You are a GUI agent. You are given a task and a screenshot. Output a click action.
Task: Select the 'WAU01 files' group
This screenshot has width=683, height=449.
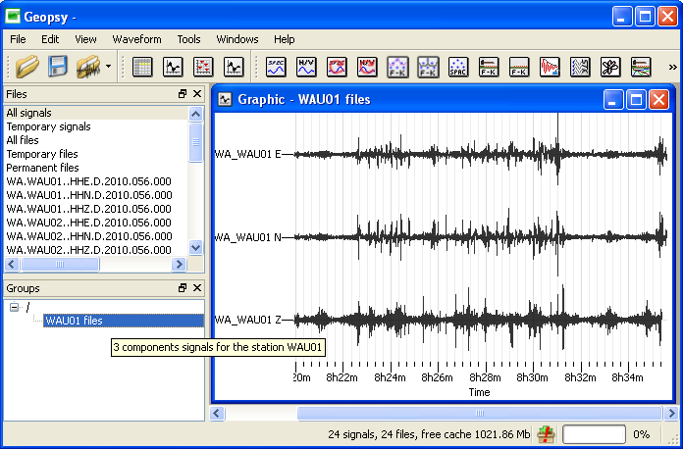pos(74,321)
